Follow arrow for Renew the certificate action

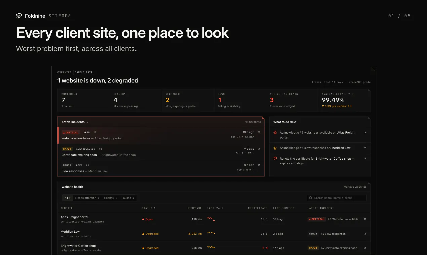(x=365, y=158)
